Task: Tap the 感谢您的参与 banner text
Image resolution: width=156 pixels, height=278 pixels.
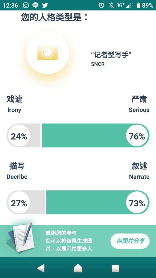Action: pos(61,233)
